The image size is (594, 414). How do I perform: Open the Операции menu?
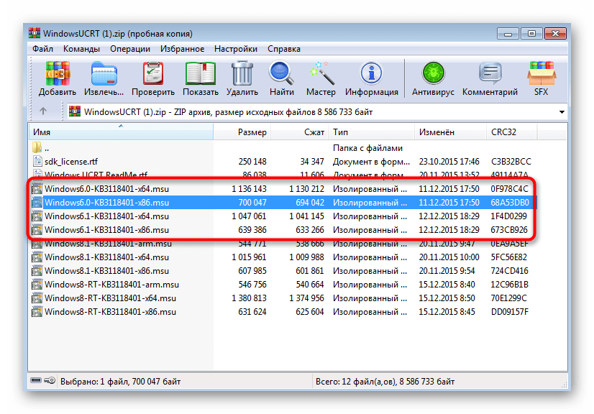click(x=130, y=49)
